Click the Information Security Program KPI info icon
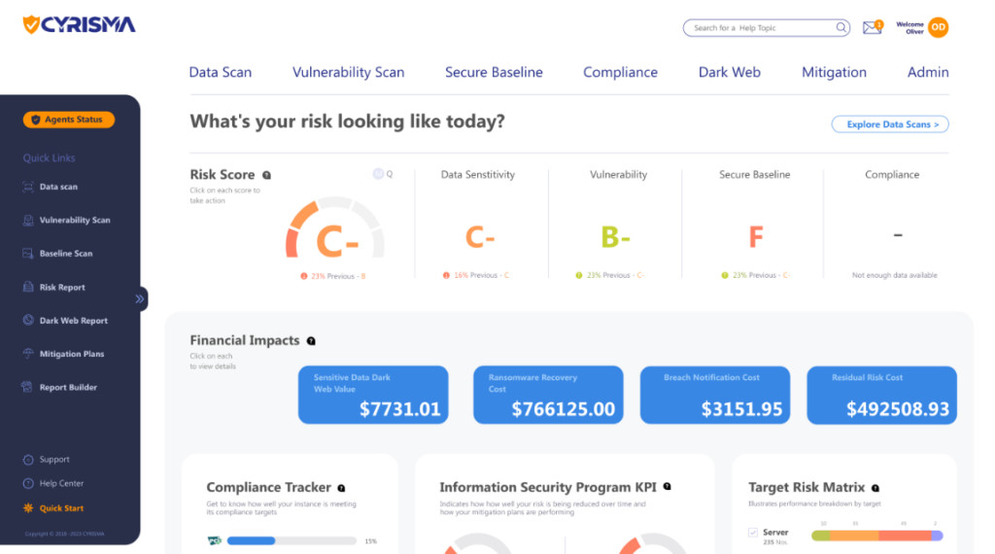The image size is (995, 554). tap(667, 487)
